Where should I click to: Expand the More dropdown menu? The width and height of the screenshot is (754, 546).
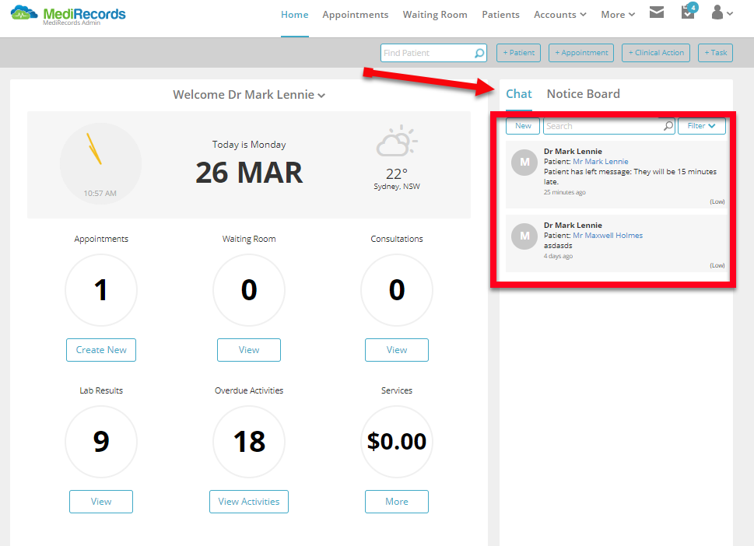pyautogui.click(x=618, y=15)
